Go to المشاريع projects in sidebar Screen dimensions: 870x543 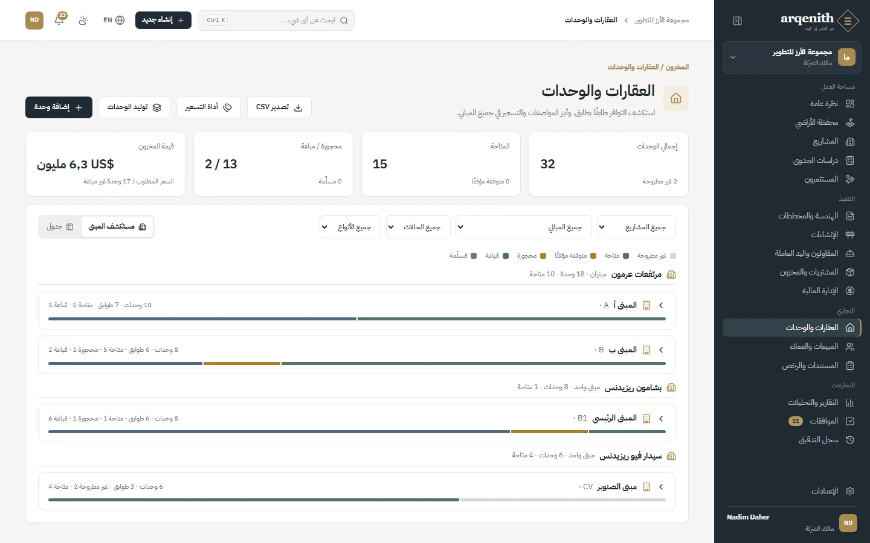pyautogui.click(x=791, y=141)
